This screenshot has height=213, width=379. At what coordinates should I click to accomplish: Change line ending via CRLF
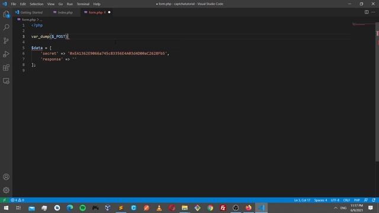[346, 200]
